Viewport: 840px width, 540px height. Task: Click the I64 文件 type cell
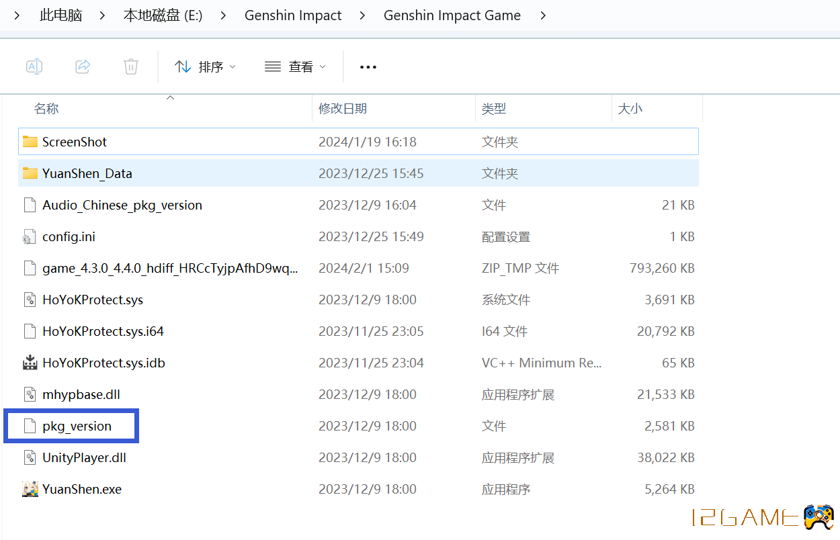[x=505, y=331]
